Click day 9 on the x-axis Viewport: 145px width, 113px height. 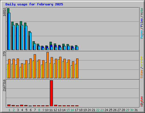43,110
